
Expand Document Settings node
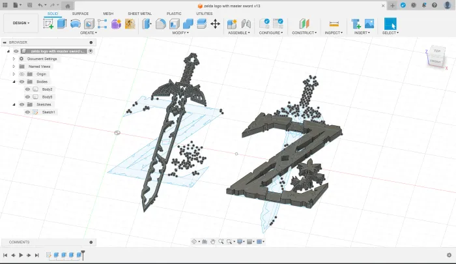tap(14, 59)
